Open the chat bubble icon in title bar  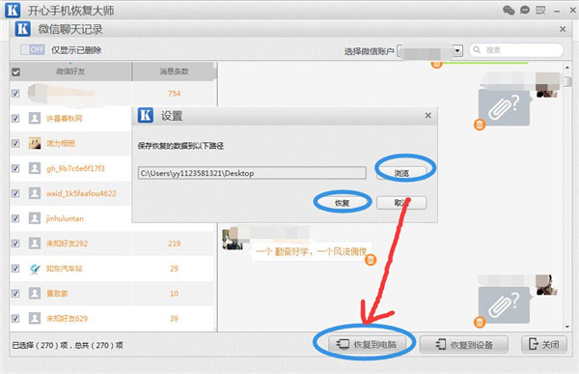coord(525,10)
